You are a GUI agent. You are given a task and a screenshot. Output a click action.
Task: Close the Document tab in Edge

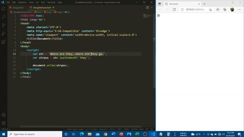point(199,4)
